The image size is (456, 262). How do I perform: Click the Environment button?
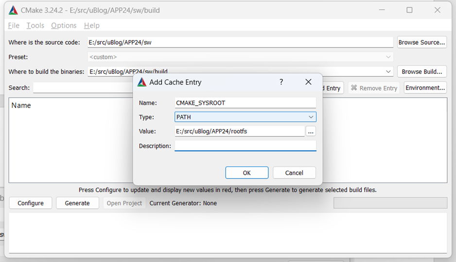click(425, 88)
